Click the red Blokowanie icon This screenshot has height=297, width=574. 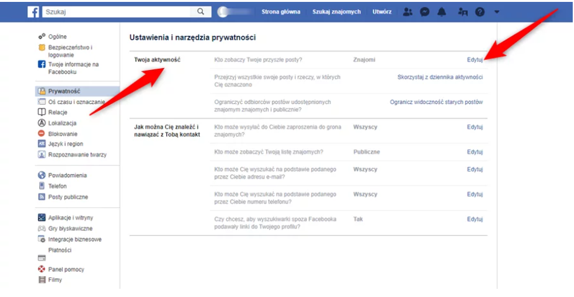(x=41, y=133)
